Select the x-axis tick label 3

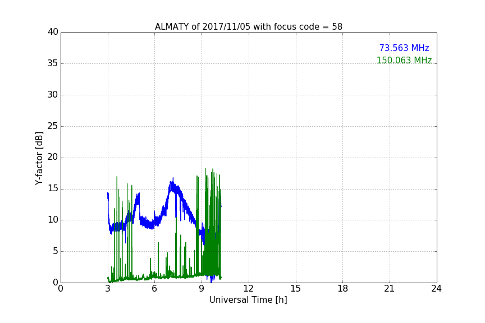pos(108,289)
